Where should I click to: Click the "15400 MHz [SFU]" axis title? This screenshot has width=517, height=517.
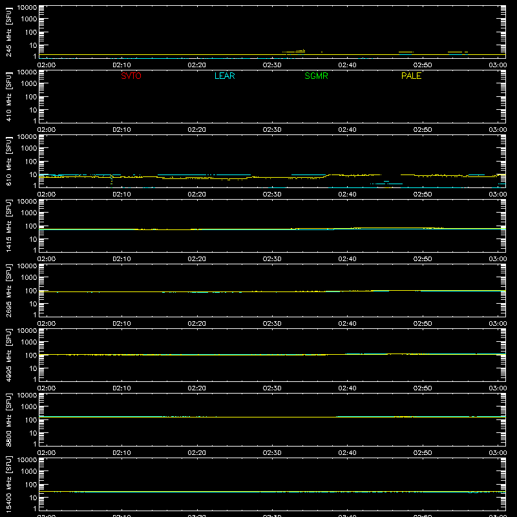[8, 485]
